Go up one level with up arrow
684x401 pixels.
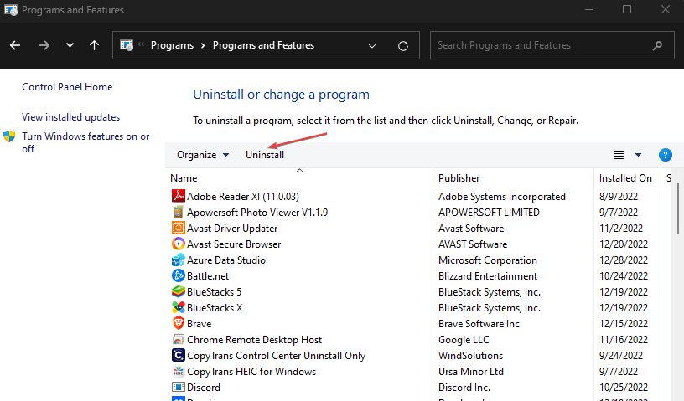pos(94,45)
